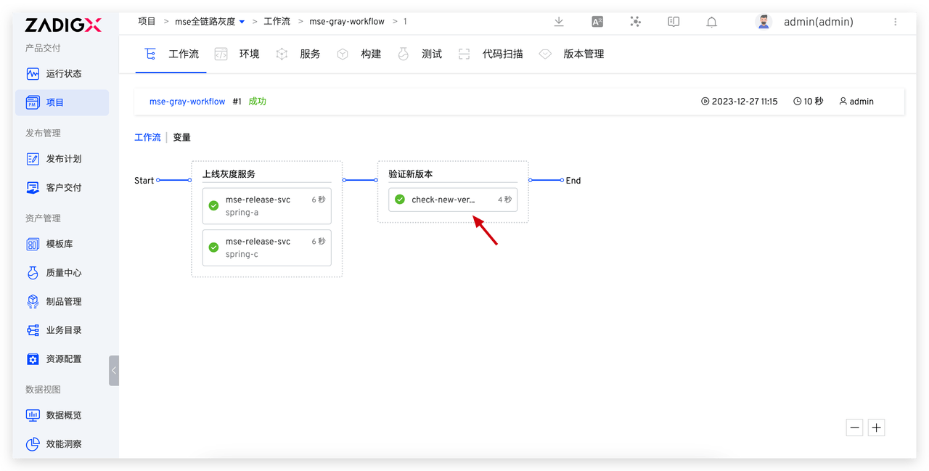Click the mse-gray-workflow link
This screenshot has height=471, width=929.
(x=187, y=102)
